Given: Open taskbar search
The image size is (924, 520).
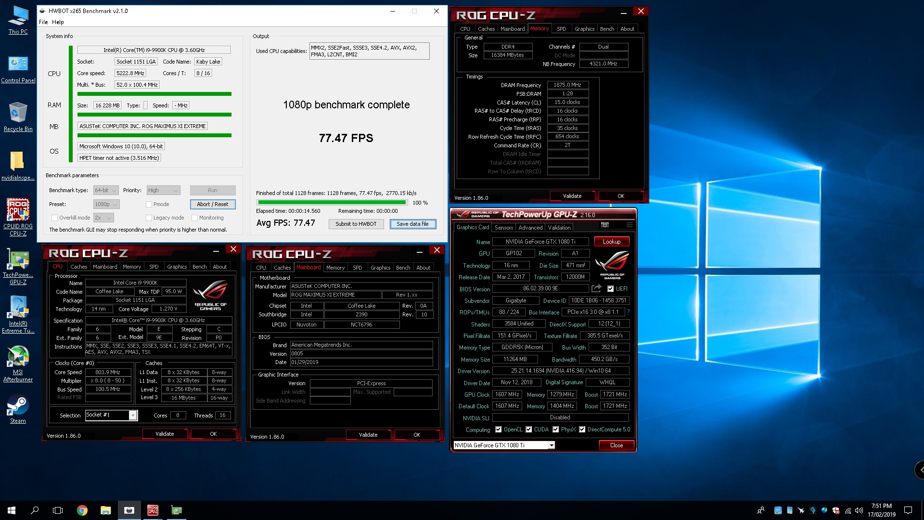Looking at the screenshot, I should pyautogui.click(x=35, y=510).
